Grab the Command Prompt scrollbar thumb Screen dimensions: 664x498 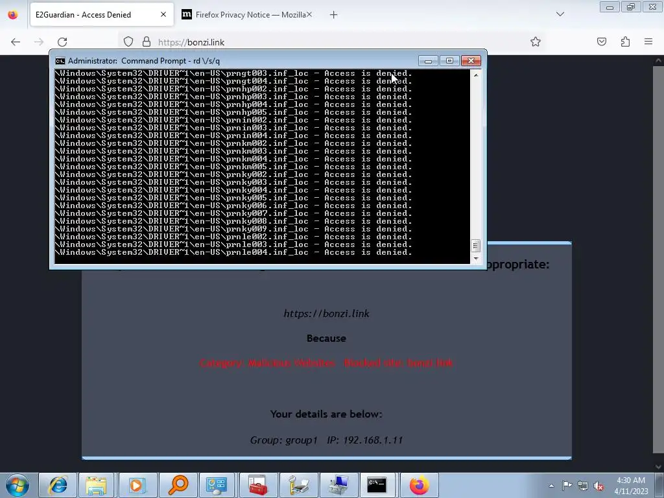(x=475, y=246)
